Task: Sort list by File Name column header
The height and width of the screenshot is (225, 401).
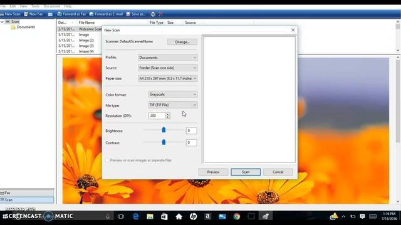Action: [86, 22]
